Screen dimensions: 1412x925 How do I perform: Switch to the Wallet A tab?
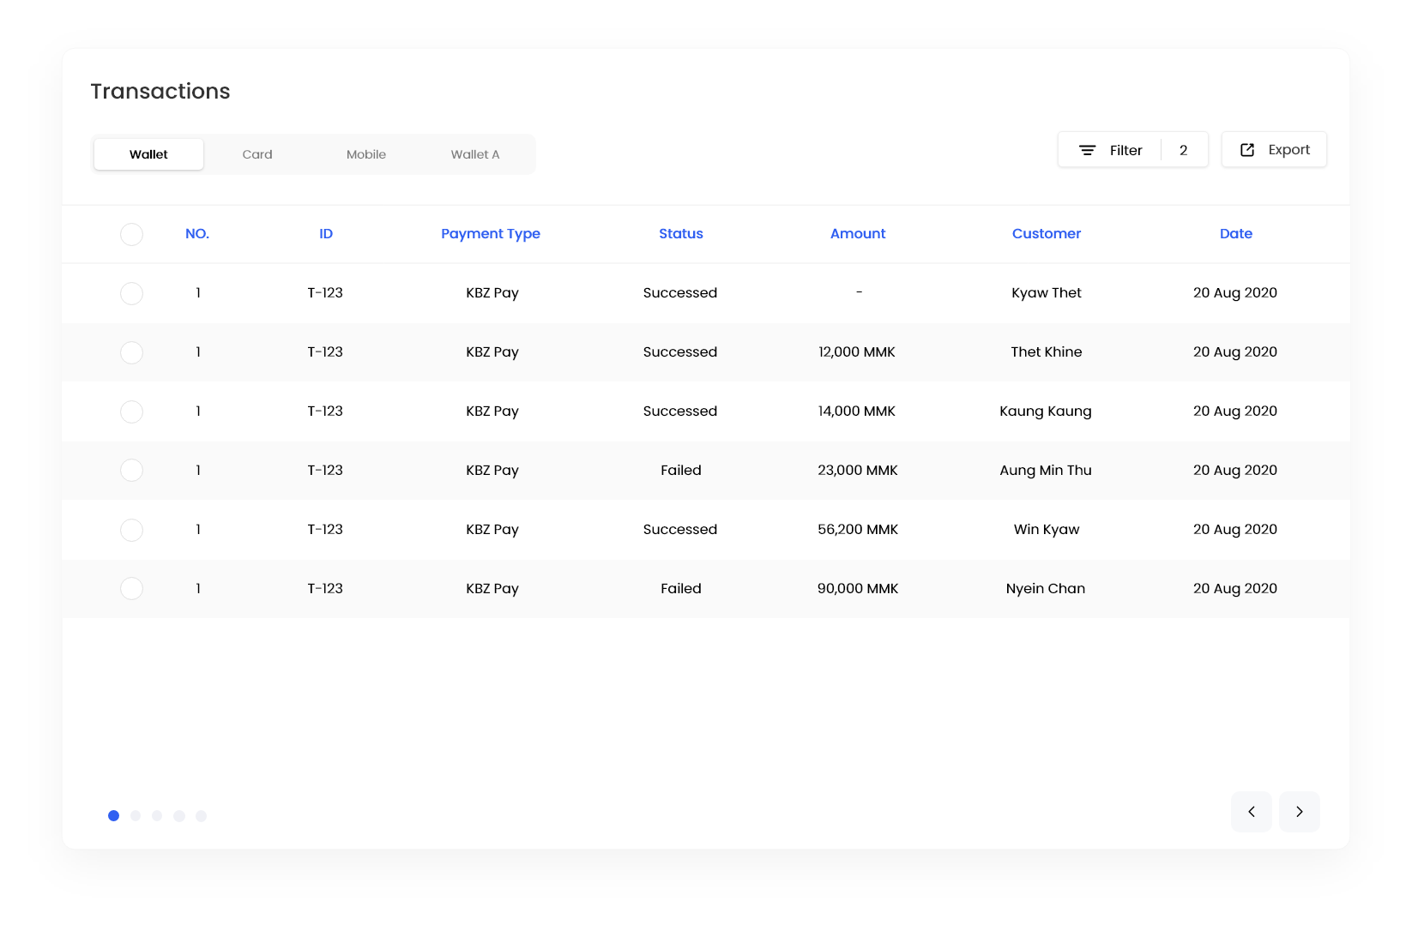(x=475, y=154)
